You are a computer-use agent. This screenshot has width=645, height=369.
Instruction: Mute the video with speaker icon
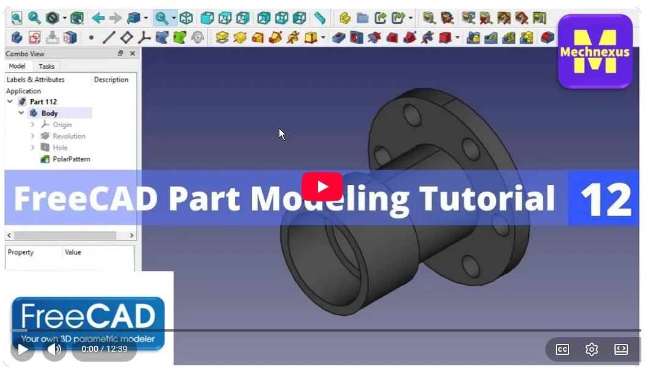(54, 349)
